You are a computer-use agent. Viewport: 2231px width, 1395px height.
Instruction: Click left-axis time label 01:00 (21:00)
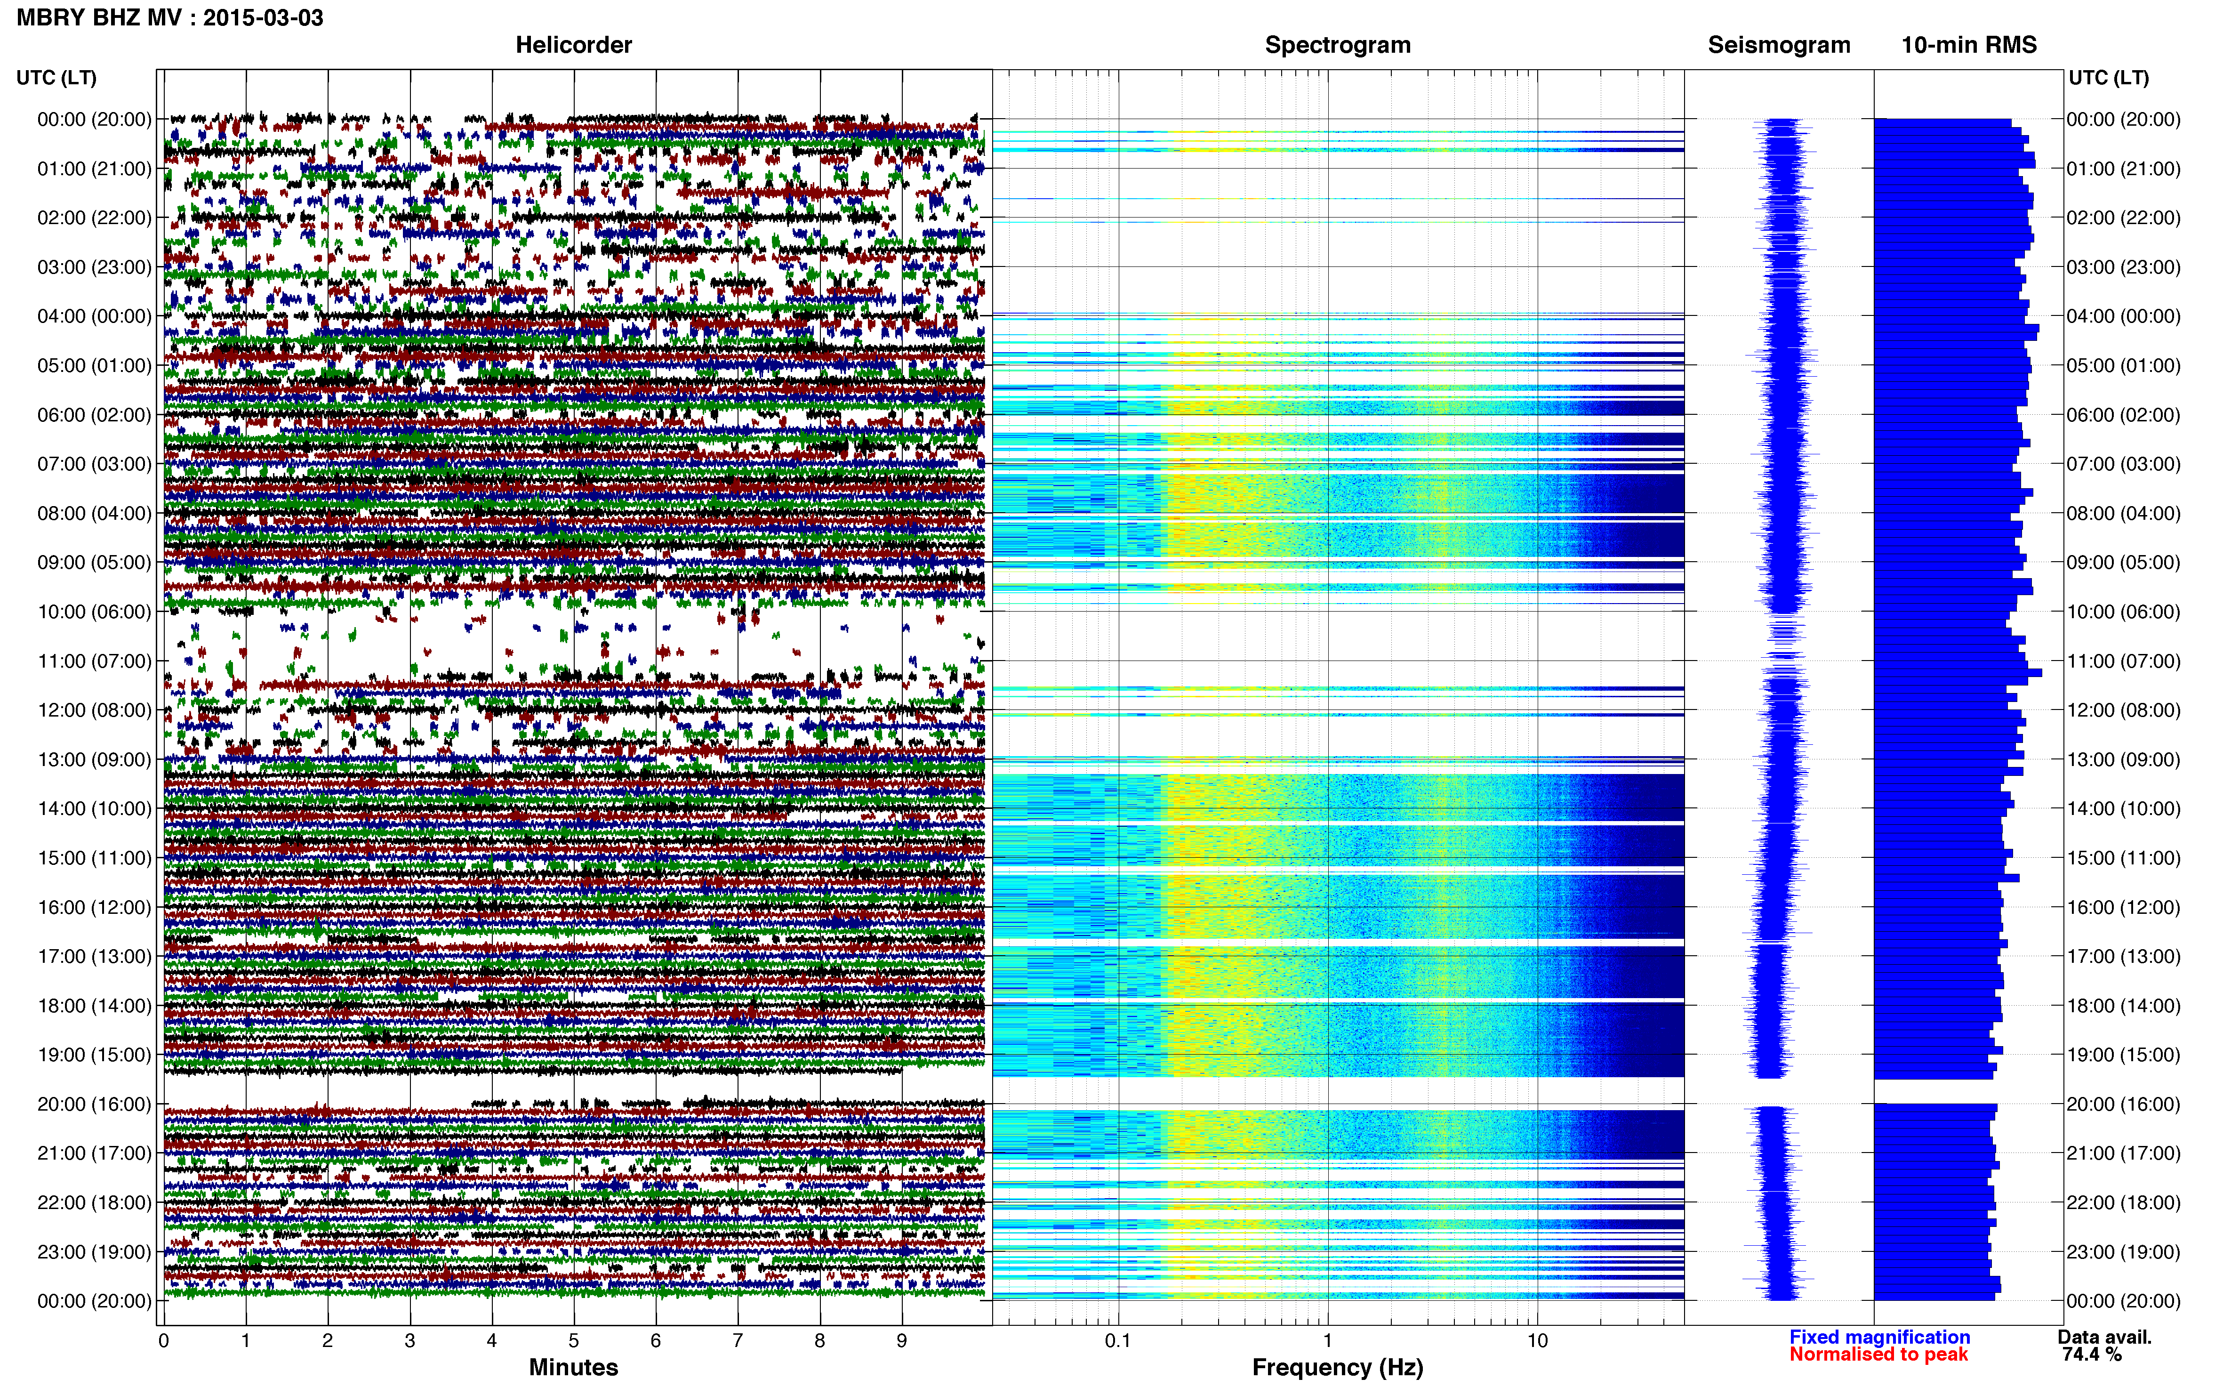(x=94, y=169)
